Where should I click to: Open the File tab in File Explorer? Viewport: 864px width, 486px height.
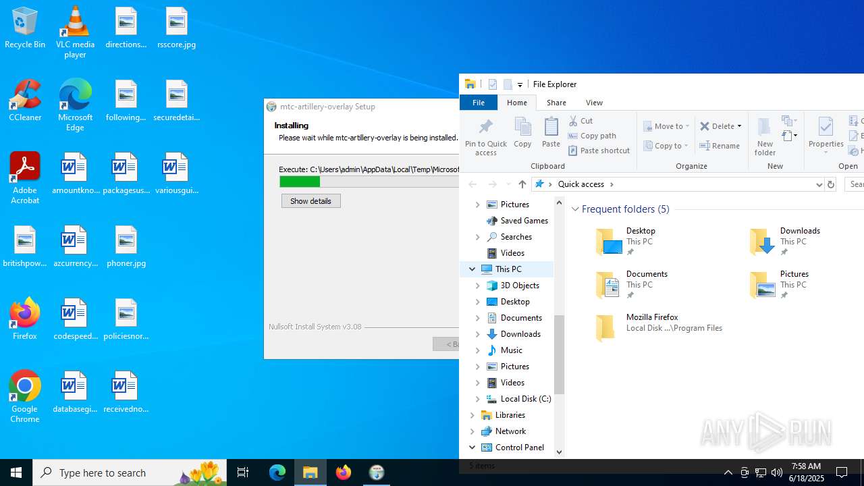479,103
